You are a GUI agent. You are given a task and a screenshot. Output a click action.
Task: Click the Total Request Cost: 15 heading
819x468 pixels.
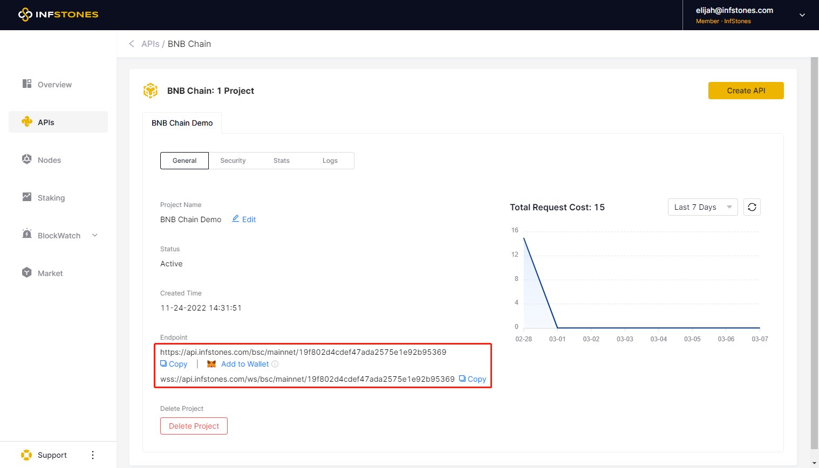point(557,207)
